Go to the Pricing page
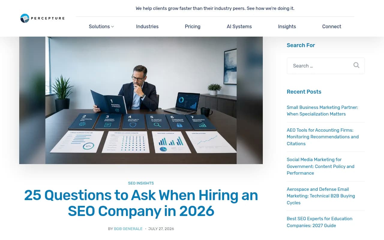 tap(193, 26)
